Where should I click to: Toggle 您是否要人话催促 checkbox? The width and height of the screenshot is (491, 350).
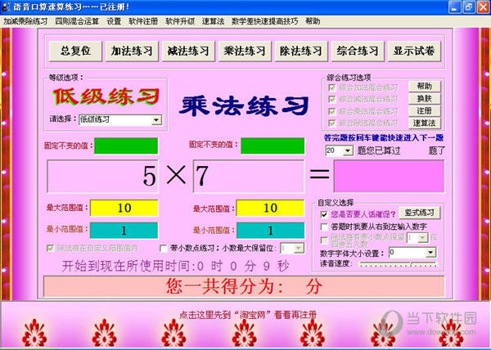pyautogui.click(x=324, y=214)
